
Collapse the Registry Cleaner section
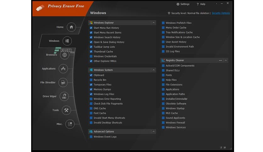coord(226,60)
